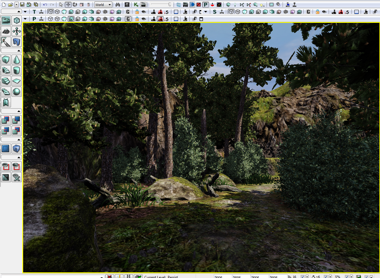Select the Cube brush builder
380x278 pixels.
coord(6,59)
